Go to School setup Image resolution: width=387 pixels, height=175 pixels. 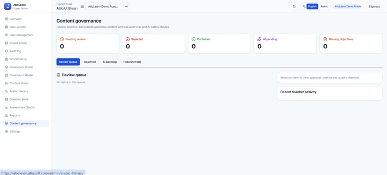coord(25,59)
